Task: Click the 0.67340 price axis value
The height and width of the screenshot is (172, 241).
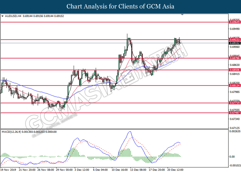Action: point(235,119)
